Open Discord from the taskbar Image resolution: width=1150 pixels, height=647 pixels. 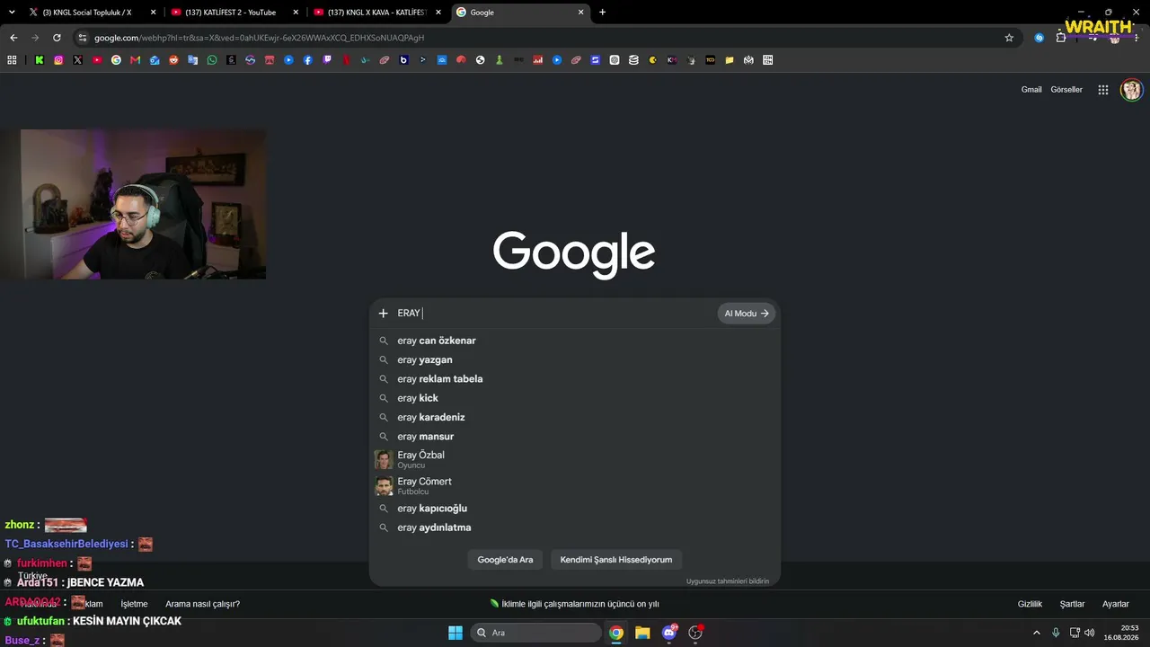click(x=669, y=633)
